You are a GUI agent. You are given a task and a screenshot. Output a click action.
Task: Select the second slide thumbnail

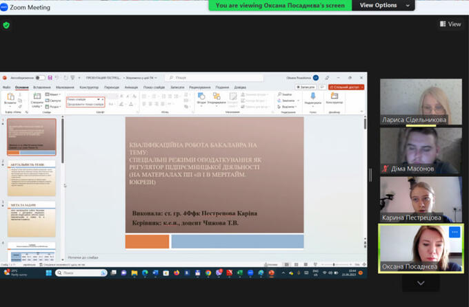[32, 178]
